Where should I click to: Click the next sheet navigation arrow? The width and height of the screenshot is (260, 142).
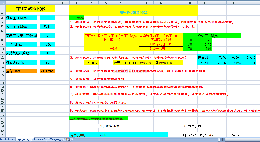tap(9, 140)
